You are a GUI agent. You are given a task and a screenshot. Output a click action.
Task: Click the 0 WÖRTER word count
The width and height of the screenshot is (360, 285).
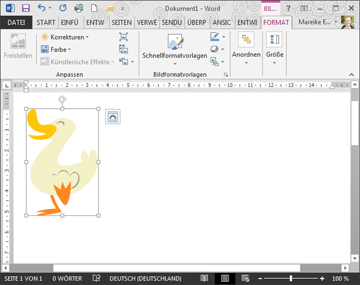coord(67,279)
